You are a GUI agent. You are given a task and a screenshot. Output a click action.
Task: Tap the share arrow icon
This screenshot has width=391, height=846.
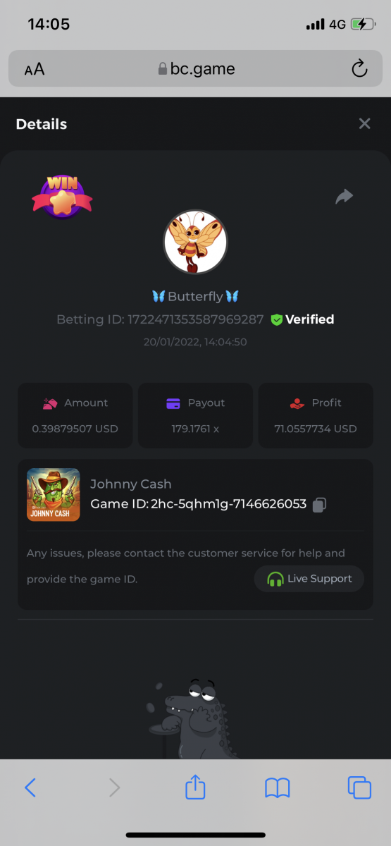(344, 197)
